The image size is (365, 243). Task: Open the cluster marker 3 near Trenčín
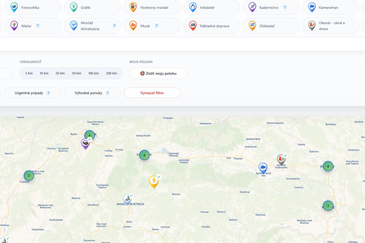(x=29, y=176)
